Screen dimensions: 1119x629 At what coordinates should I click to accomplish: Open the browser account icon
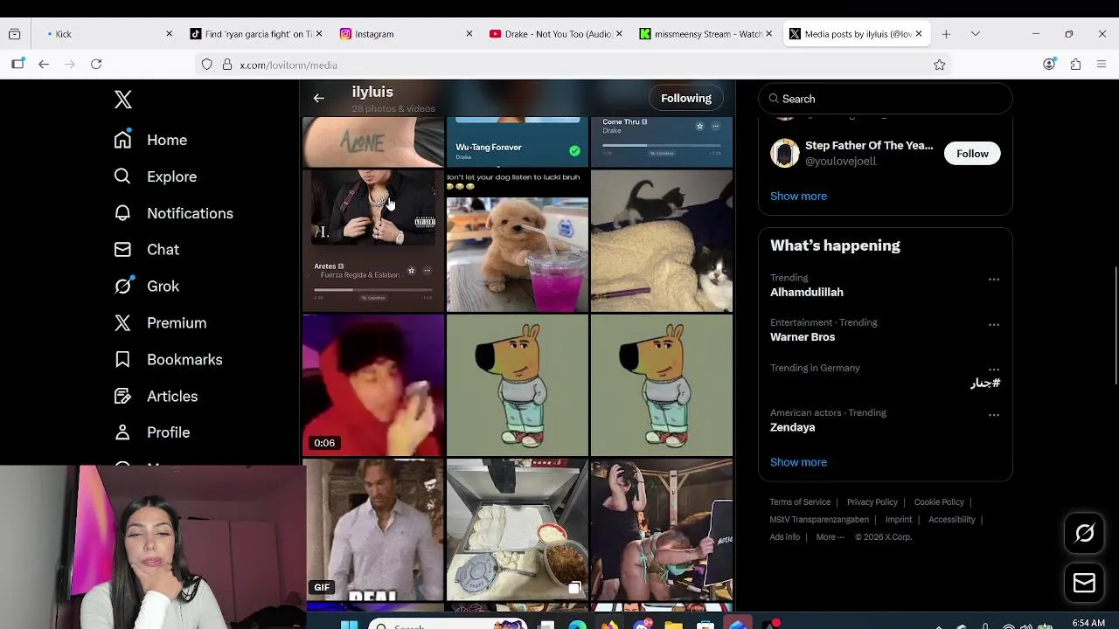[x=1049, y=65]
